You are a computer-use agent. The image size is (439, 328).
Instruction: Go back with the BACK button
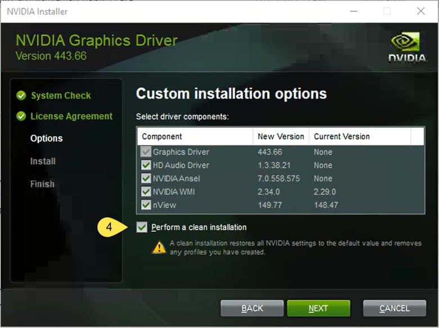click(x=252, y=308)
